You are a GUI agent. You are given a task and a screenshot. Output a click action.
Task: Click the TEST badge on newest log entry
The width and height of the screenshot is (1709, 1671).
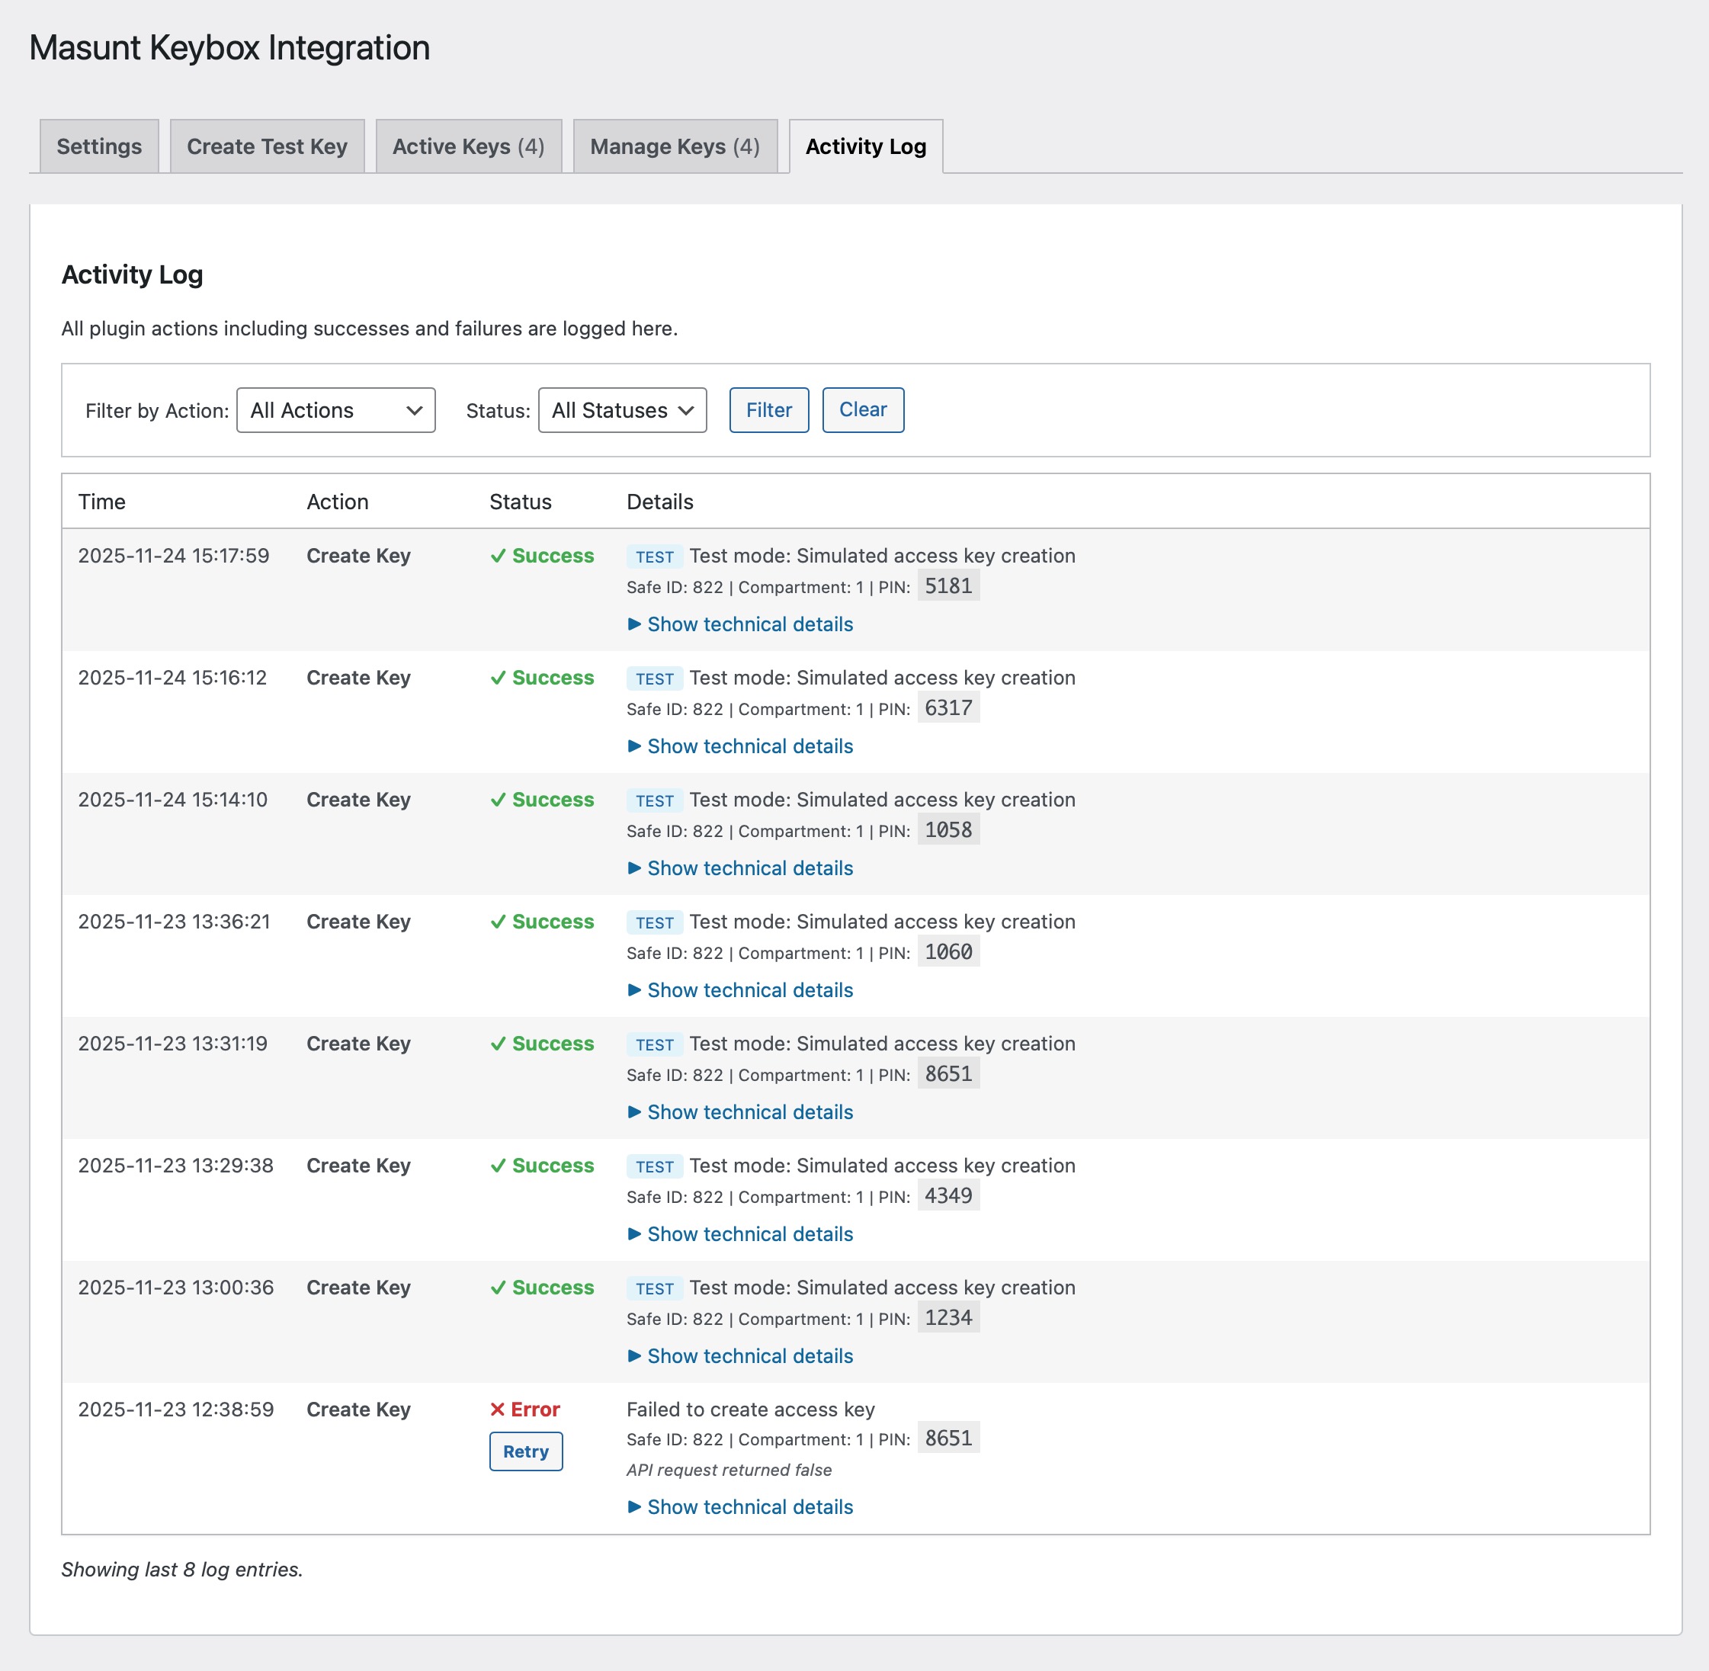[x=654, y=556]
